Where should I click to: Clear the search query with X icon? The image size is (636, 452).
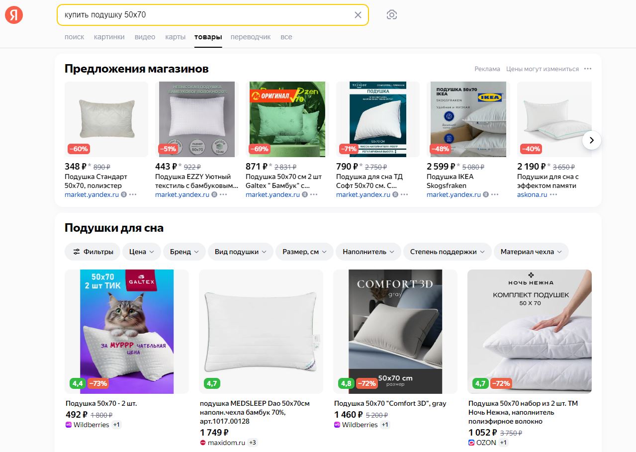pyautogui.click(x=358, y=15)
